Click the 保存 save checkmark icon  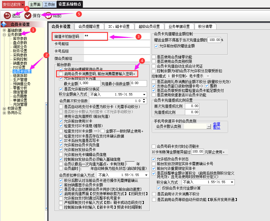(28, 16)
